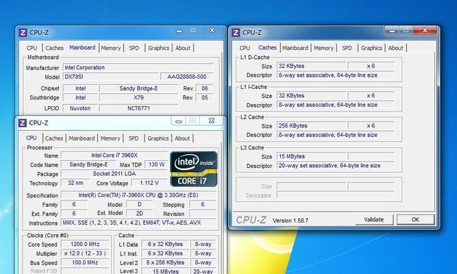The image size is (457, 274).
Task: Click the 130 W Max TDP value
Action: (x=156, y=164)
